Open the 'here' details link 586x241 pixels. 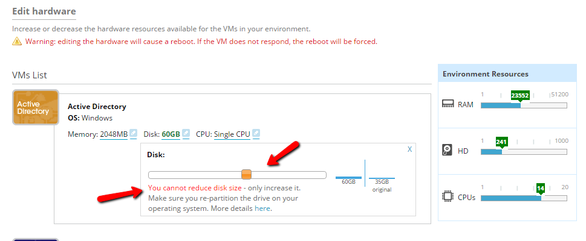point(262,208)
